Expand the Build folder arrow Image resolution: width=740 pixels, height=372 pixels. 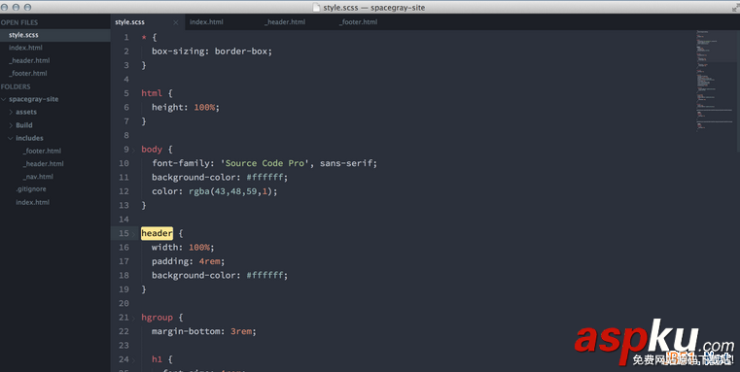point(11,125)
